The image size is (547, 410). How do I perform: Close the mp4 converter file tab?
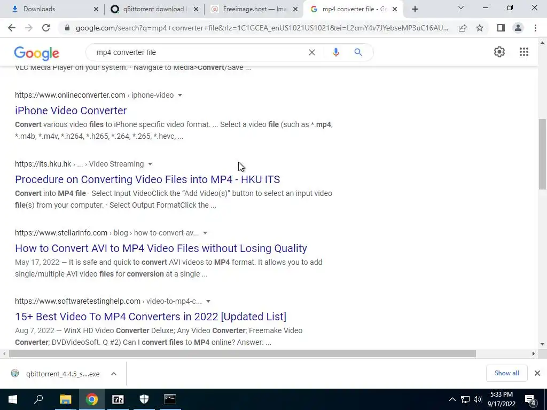click(395, 9)
